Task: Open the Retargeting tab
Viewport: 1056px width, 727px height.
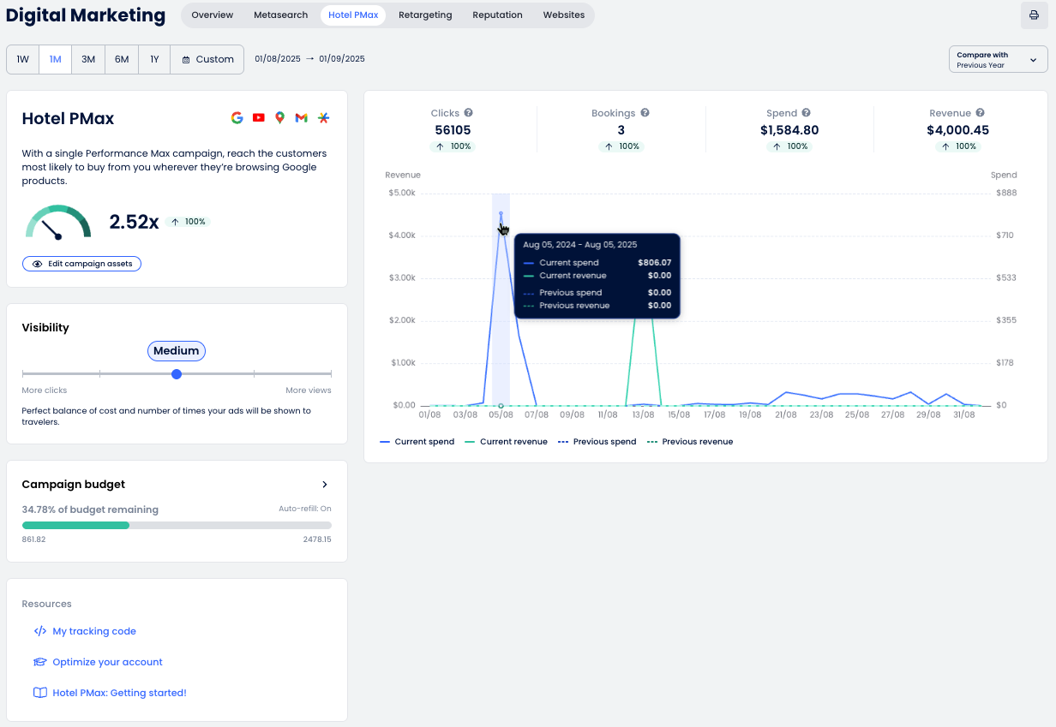Action: pyautogui.click(x=425, y=15)
